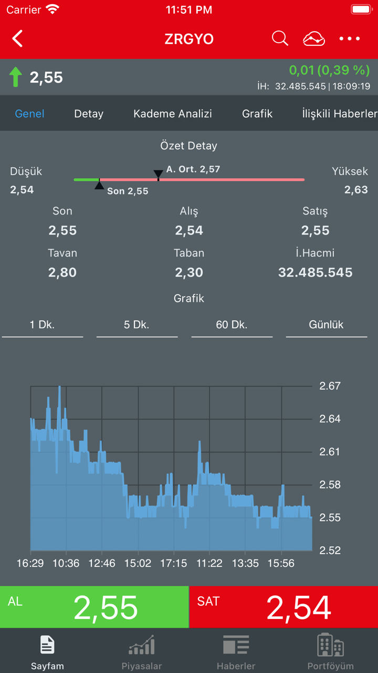Screen dimensions: 378x673
Task: Tap the A. Ort. marker on price range bar
Action: coord(158,175)
